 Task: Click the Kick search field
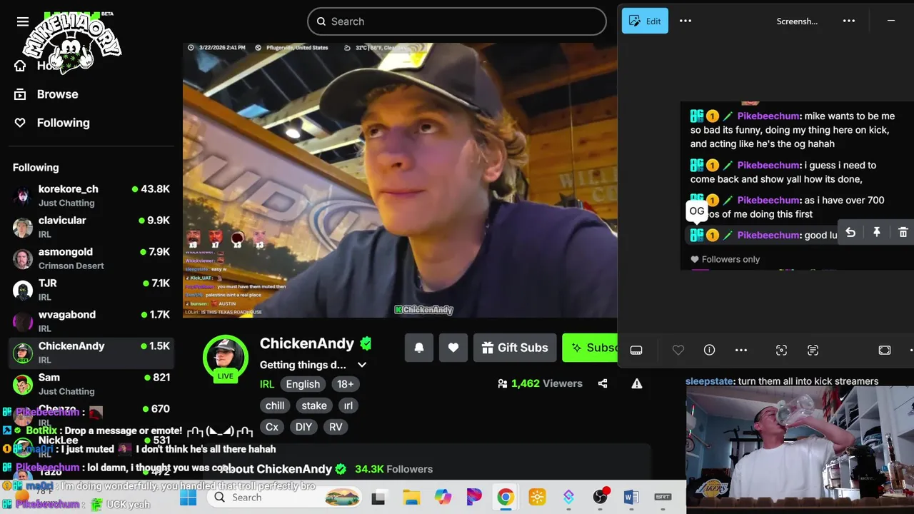457,21
